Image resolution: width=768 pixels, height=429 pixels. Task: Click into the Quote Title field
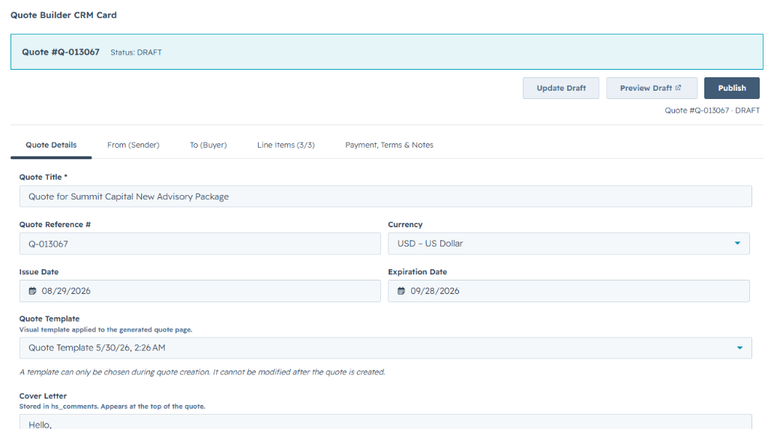pos(385,196)
